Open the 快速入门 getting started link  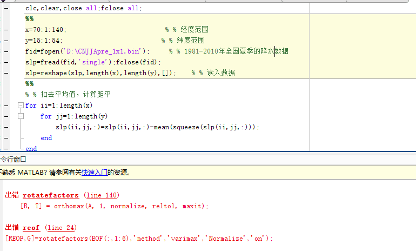[94, 173]
